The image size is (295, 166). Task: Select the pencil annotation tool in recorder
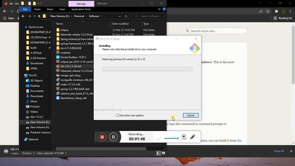click(193, 137)
